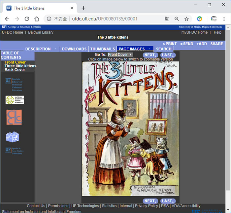Expand the Description tab arrow
This screenshot has width=231, height=213.
pyautogui.click(x=55, y=49)
